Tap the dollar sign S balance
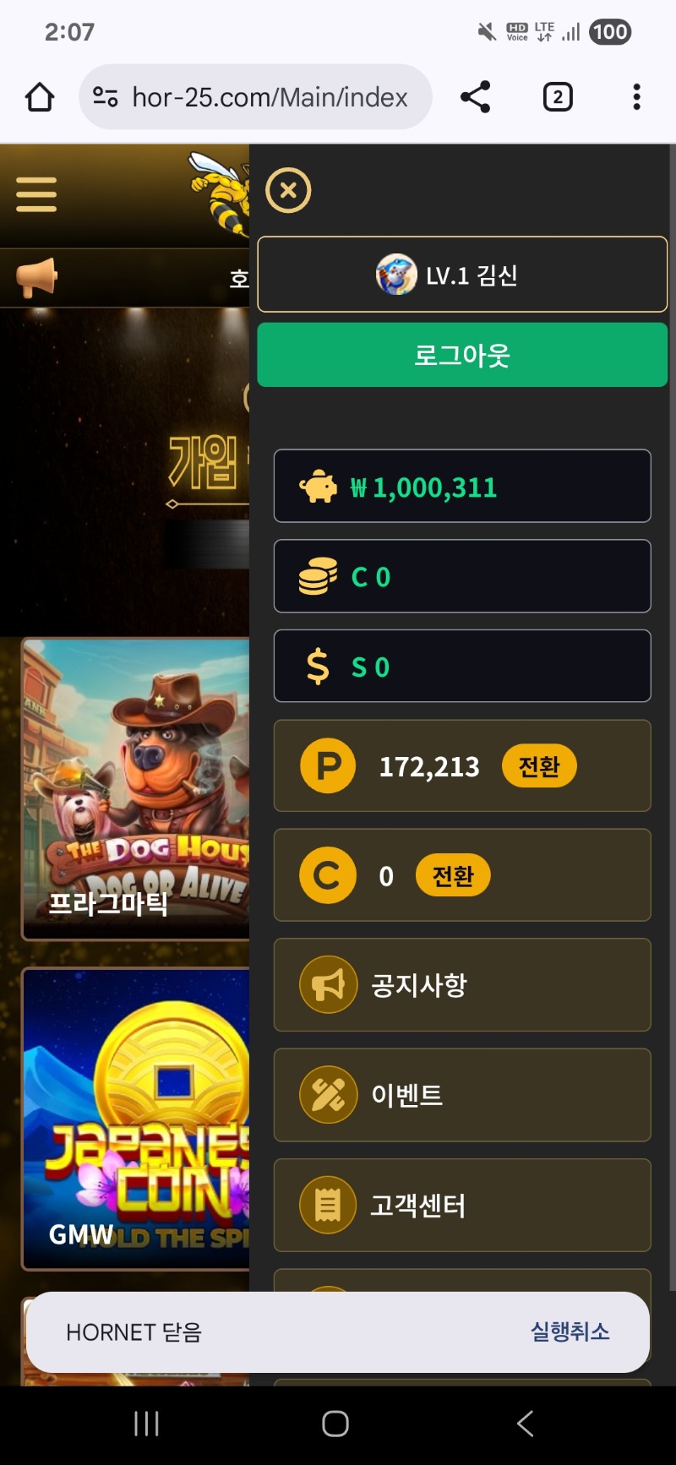 pyautogui.click(x=462, y=666)
